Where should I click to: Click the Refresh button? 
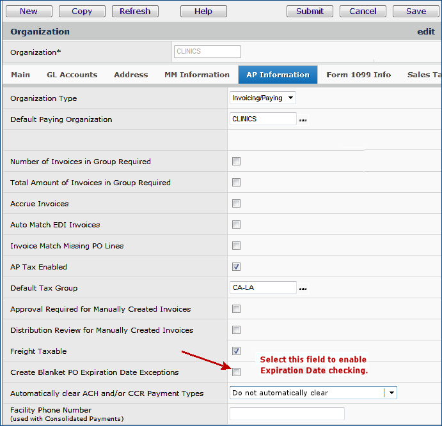tap(135, 11)
